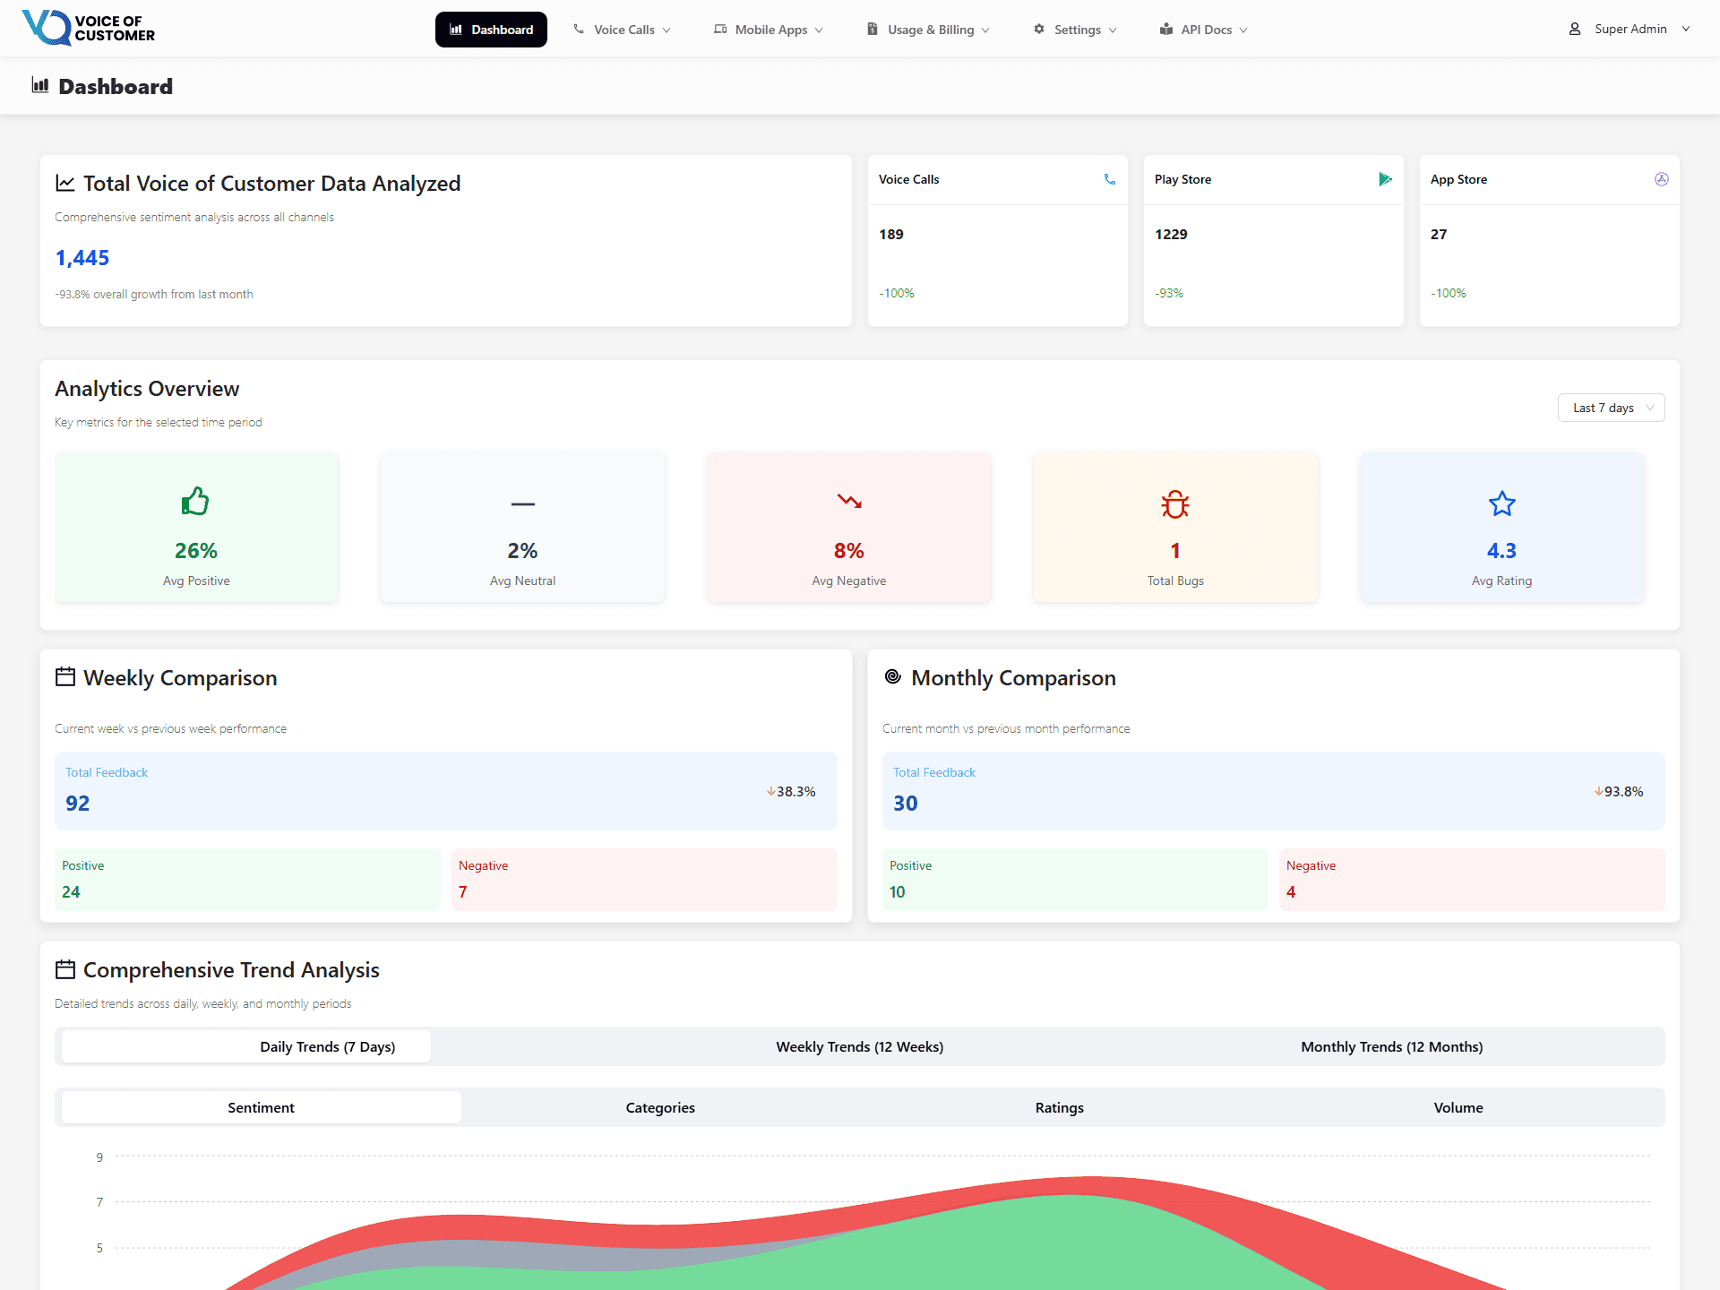This screenshot has height=1290, width=1720.
Task: Open the Last 7 days dropdown
Action: (x=1610, y=408)
